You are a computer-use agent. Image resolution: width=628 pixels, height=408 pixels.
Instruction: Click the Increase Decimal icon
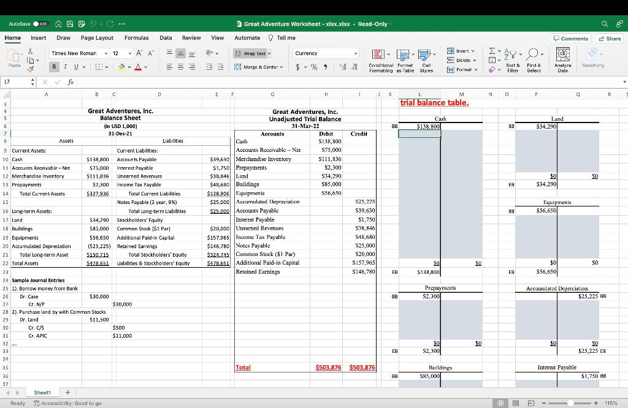tap(343, 67)
